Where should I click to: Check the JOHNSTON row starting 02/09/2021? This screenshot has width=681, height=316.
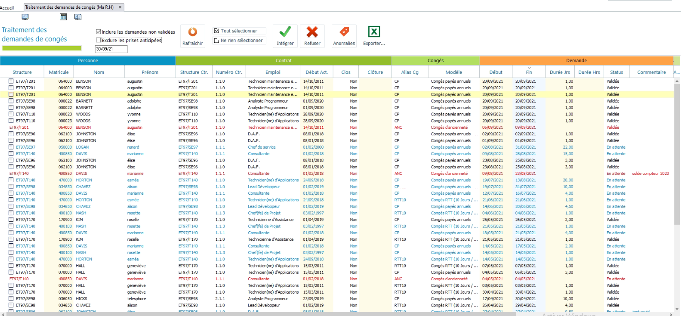pos(11,134)
